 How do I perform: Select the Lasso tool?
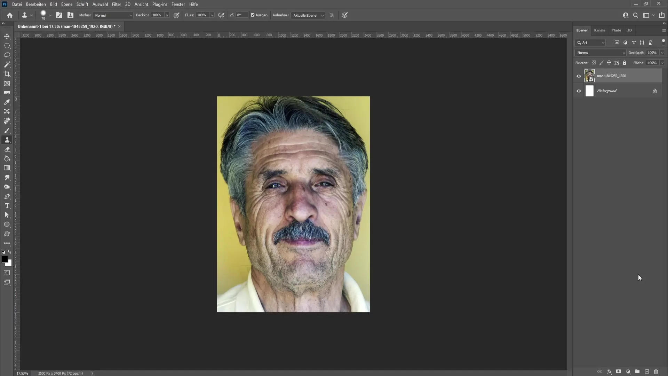click(x=7, y=55)
